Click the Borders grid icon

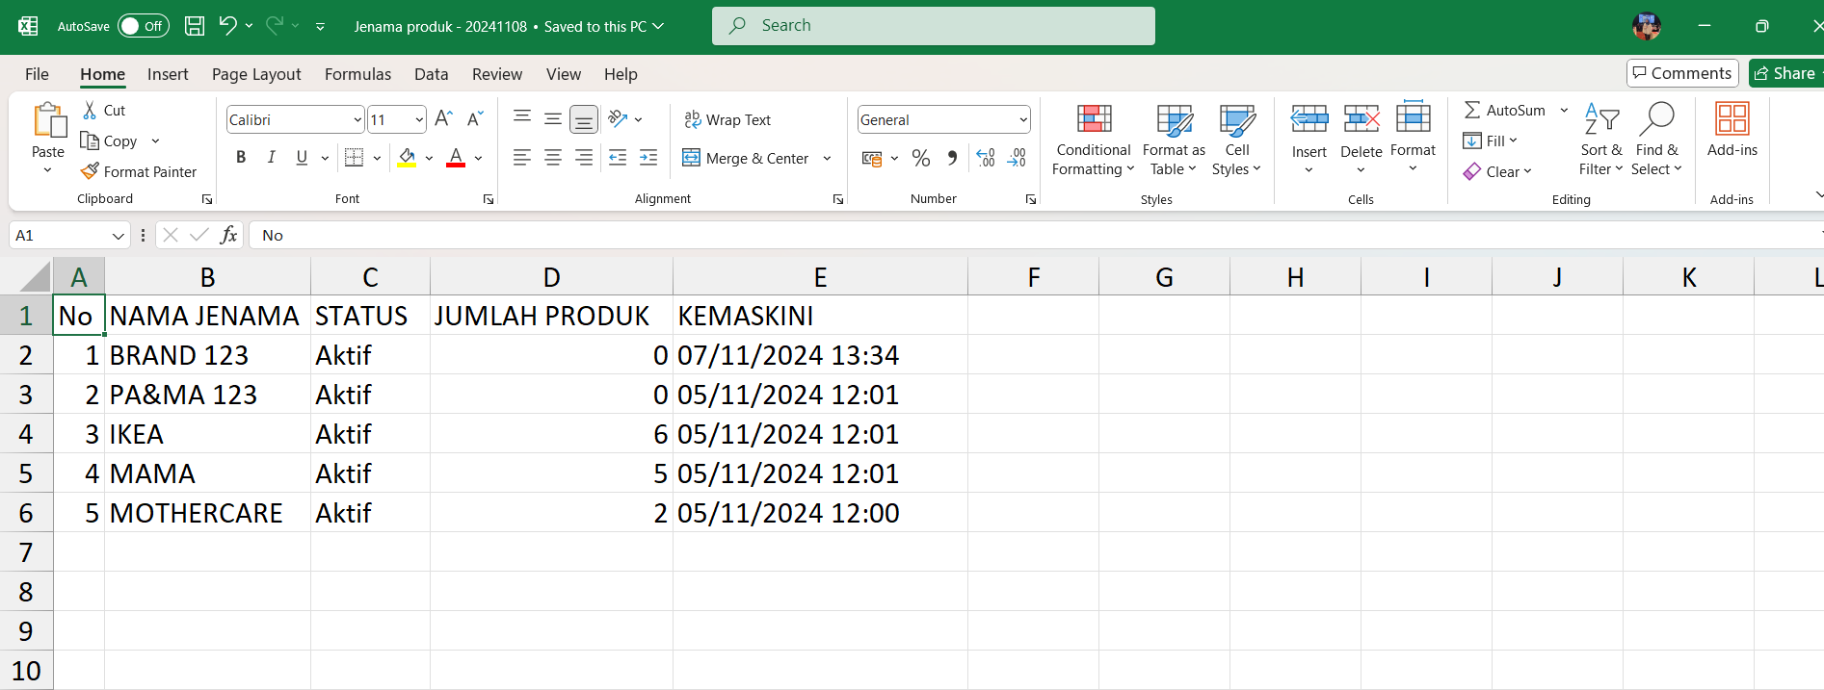click(x=354, y=158)
